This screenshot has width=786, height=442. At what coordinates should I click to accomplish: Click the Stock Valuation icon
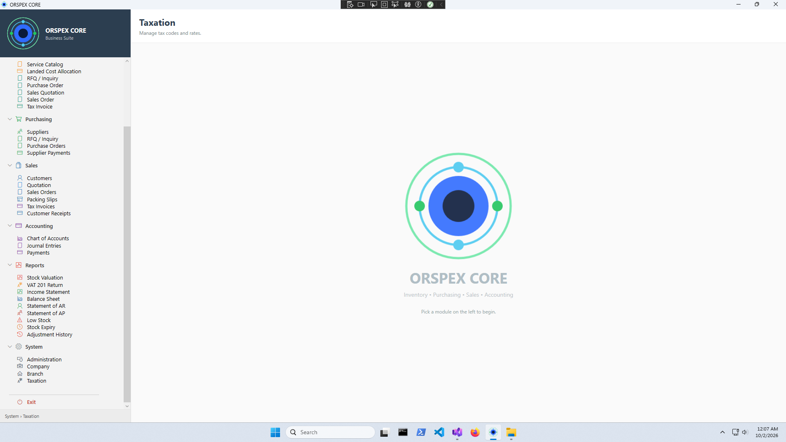[20, 277]
